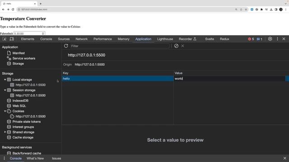Open the Manifest item
The image size is (289, 162).
[19, 53]
